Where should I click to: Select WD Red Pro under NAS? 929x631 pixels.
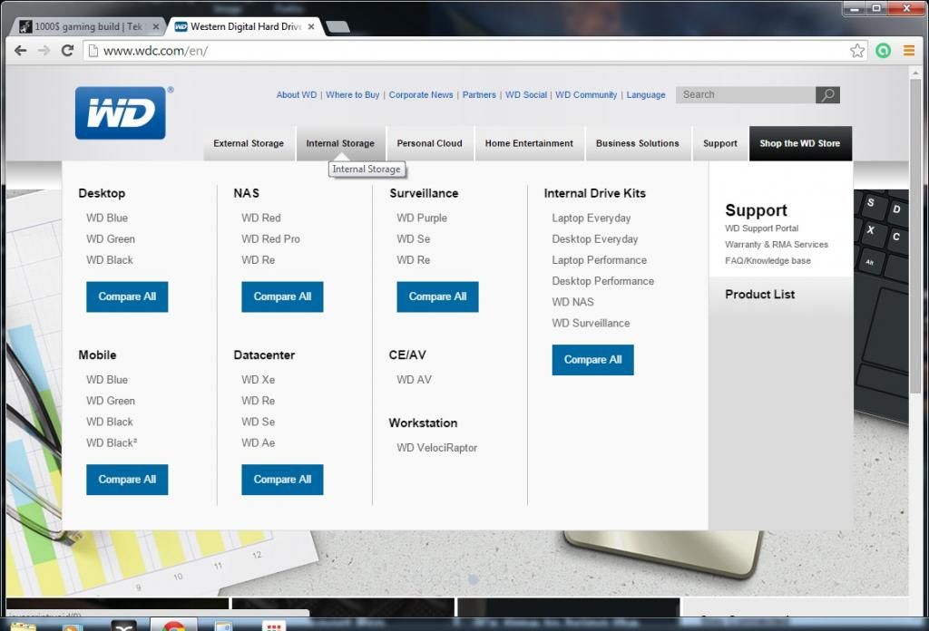tap(270, 239)
